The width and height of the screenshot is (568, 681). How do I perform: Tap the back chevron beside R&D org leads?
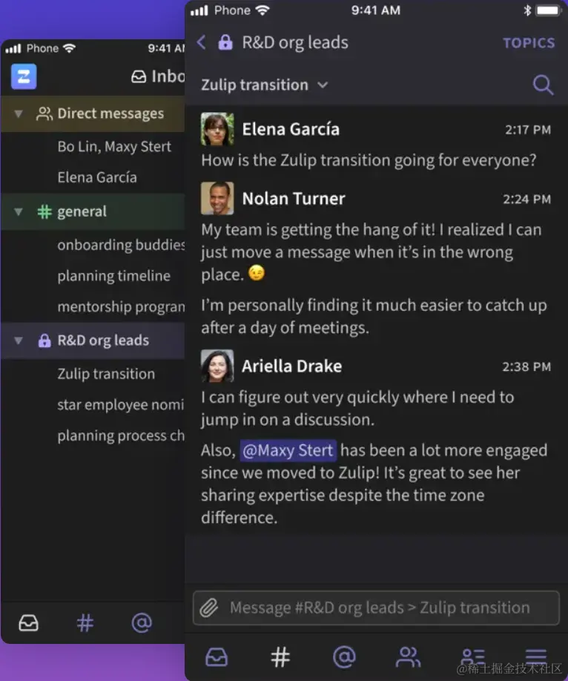[202, 42]
